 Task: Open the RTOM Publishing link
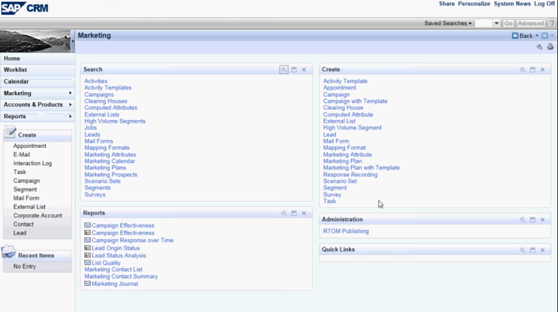345,231
